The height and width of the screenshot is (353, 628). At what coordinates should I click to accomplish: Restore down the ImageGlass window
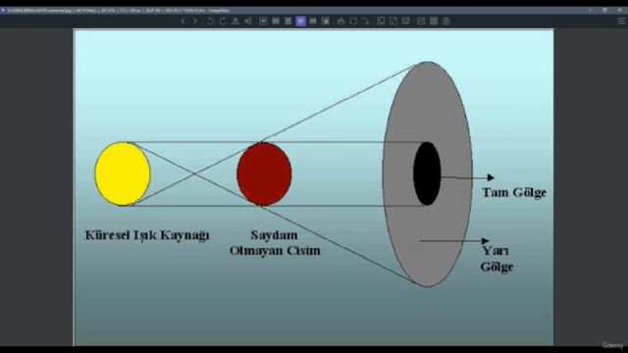(x=604, y=10)
